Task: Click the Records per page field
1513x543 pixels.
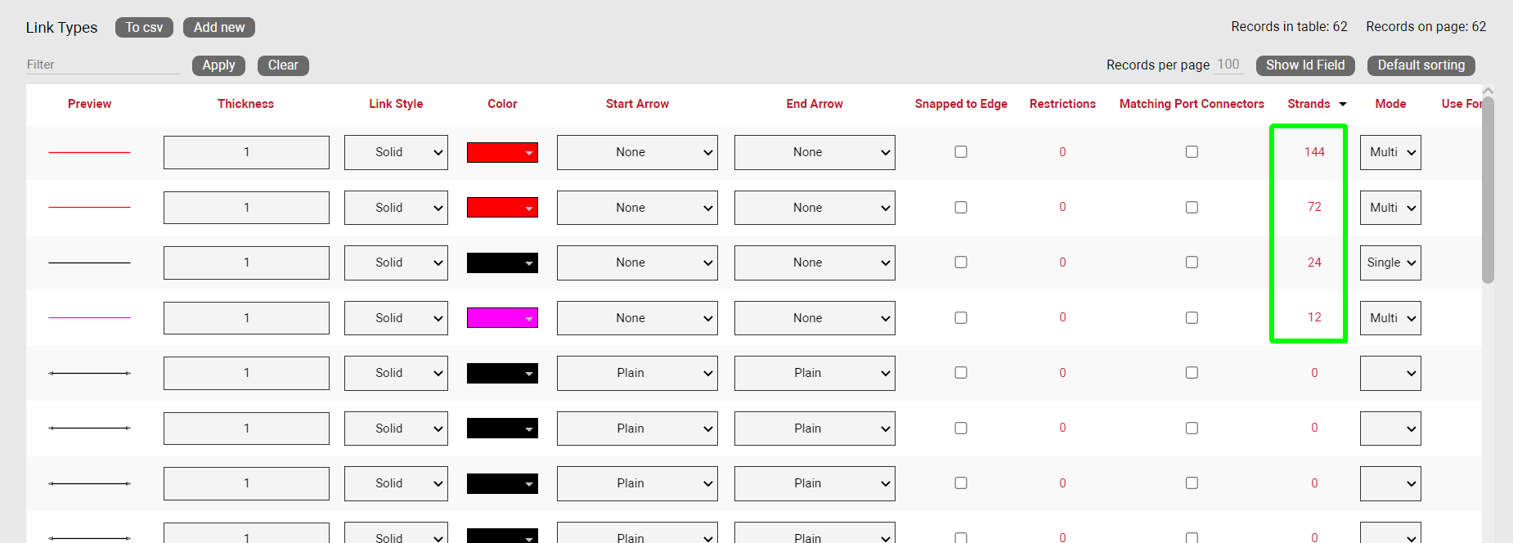Action: 1228,65
